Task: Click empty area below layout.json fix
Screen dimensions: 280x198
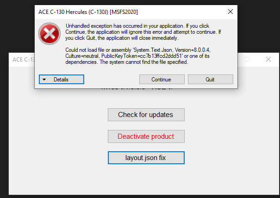Action: click(146, 179)
